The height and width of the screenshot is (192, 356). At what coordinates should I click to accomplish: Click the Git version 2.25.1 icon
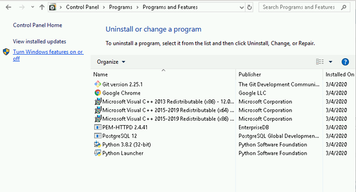click(98, 84)
